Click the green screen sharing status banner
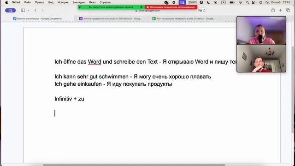Viewport: 295px width, 166px height. coord(111,7)
